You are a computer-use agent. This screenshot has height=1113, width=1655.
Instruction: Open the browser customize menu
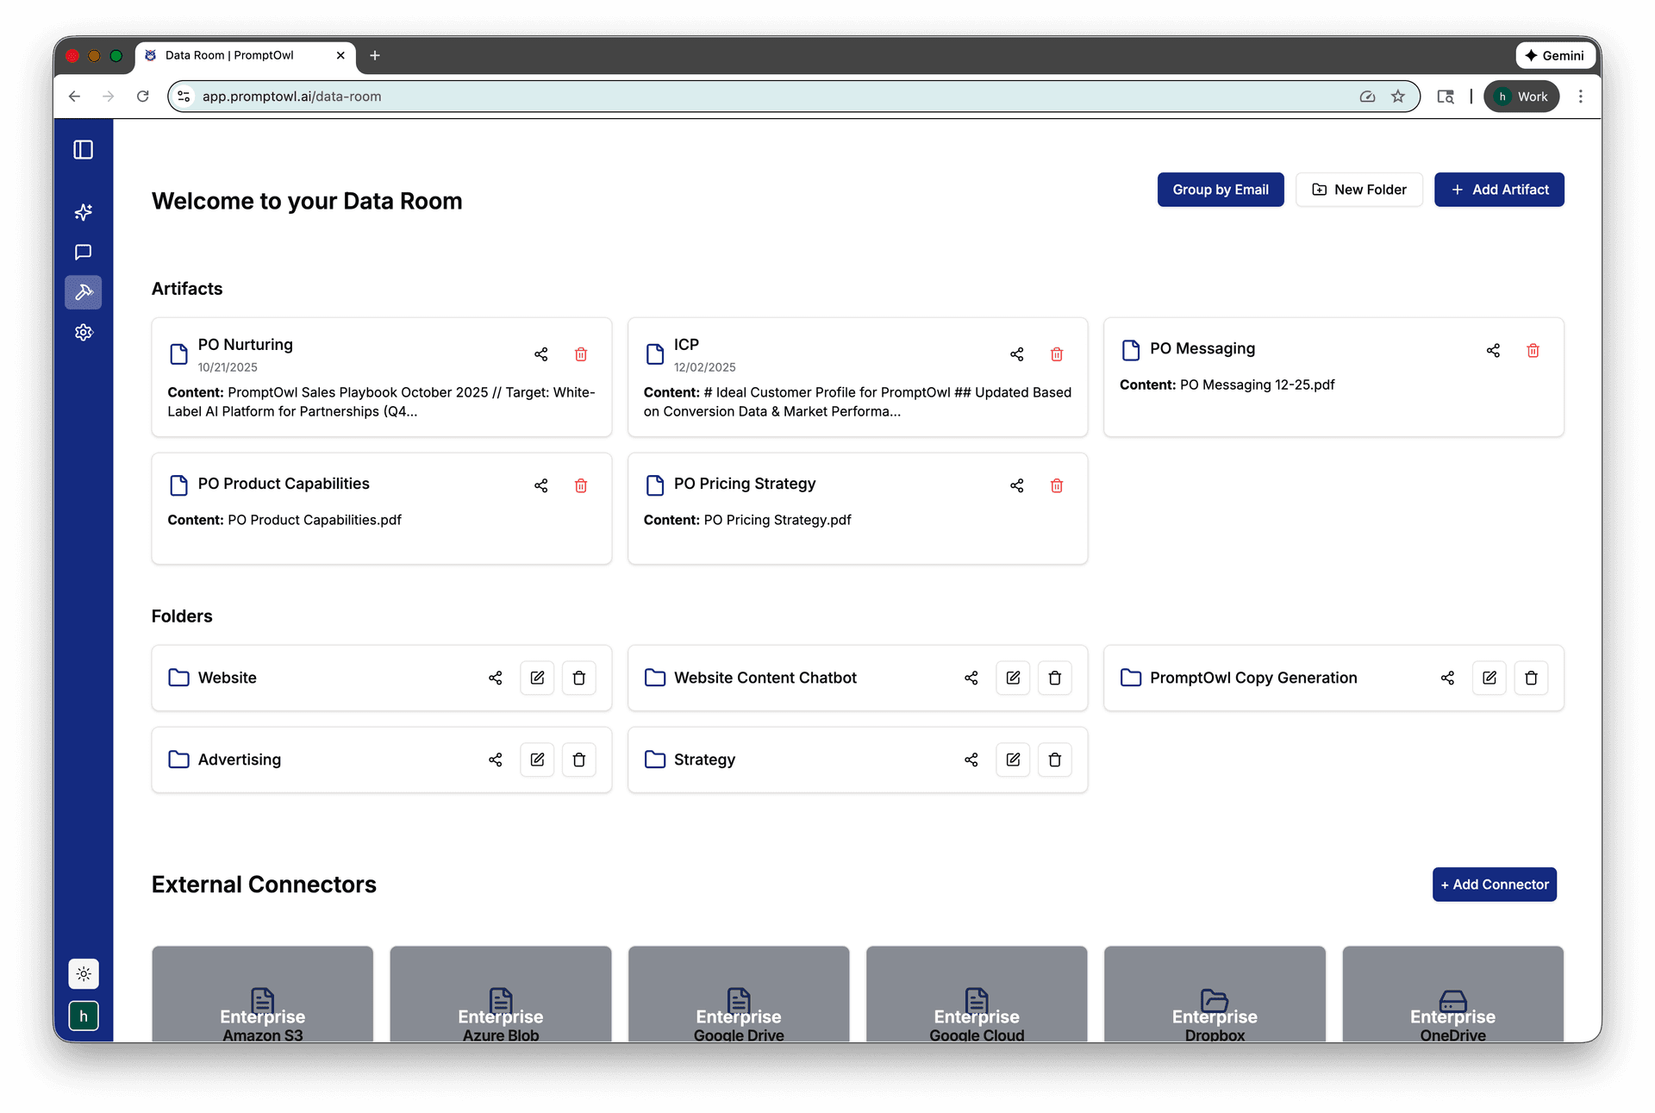point(1581,96)
